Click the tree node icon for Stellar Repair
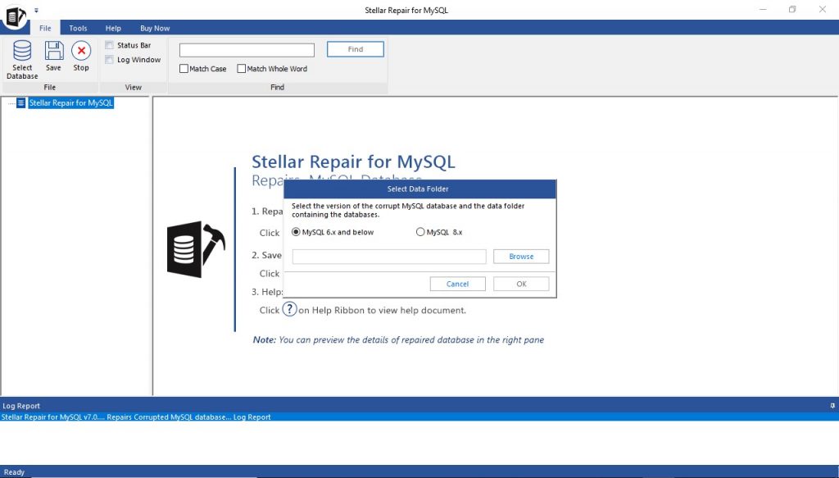The width and height of the screenshot is (839, 478). pos(20,102)
